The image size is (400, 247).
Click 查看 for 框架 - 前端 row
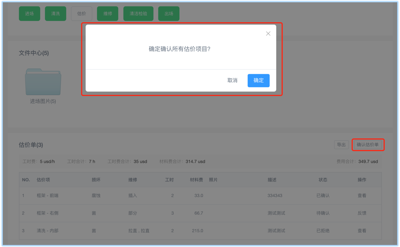[362, 195]
